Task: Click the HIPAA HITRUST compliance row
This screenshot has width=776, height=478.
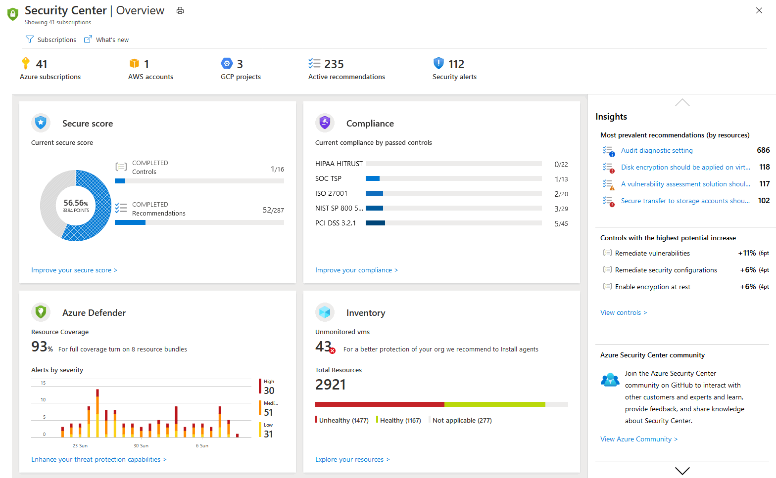Action: pyautogui.click(x=441, y=164)
